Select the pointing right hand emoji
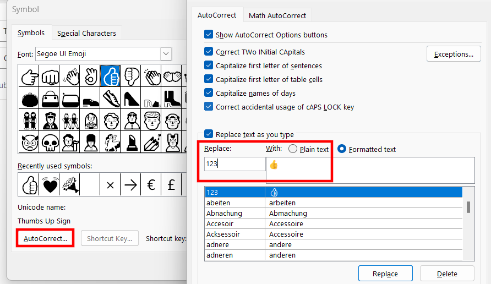 (29, 76)
